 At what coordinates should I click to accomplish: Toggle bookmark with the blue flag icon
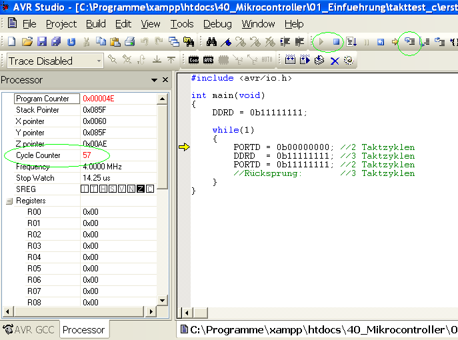(x=226, y=42)
